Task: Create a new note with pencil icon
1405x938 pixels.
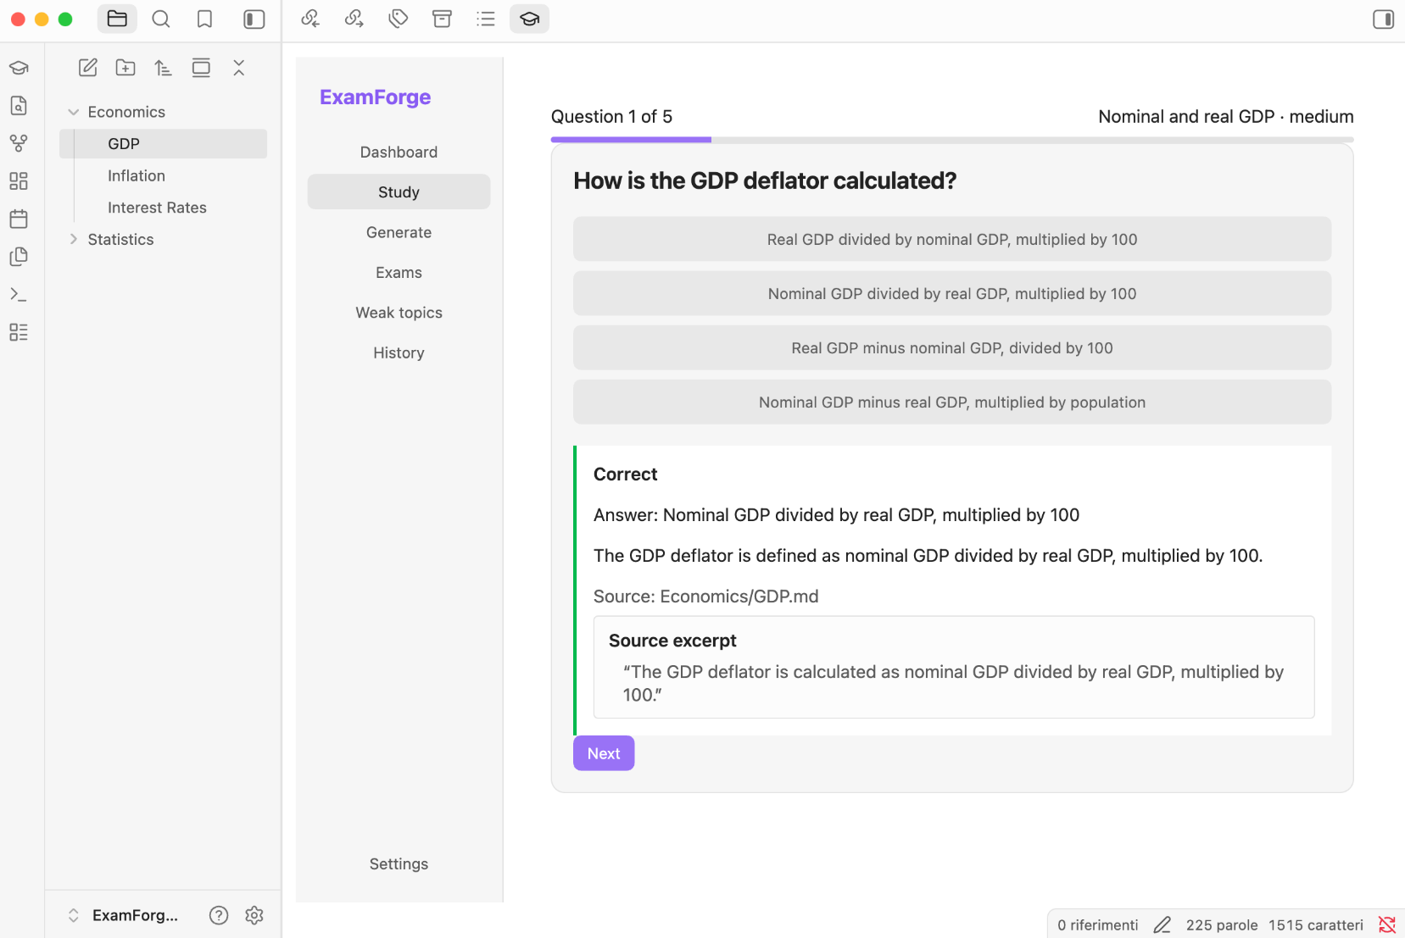Action: (88, 68)
